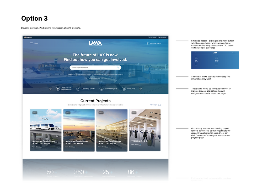Click the menu overlay preview thumbnail on right
The image size is (257, 183).
tap(215, 60)
